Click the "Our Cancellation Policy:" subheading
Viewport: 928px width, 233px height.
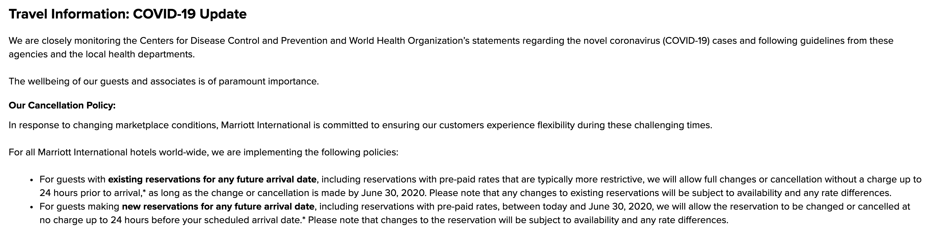62,106
